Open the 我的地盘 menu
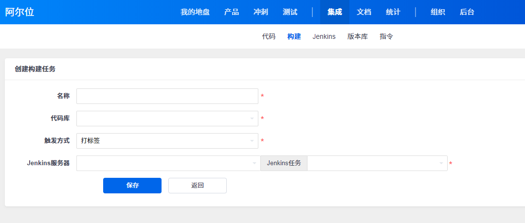525x223 pixels. 195,12
